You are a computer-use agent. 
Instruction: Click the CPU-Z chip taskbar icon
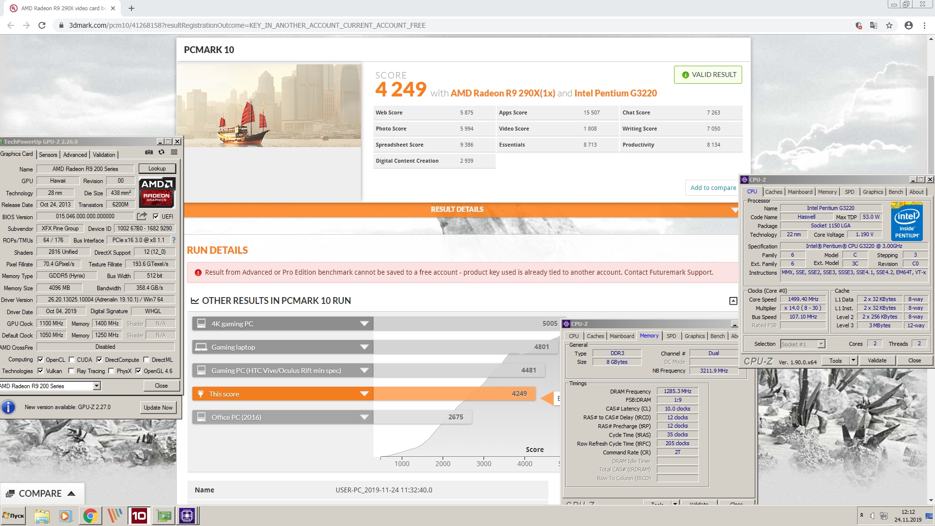187,516
